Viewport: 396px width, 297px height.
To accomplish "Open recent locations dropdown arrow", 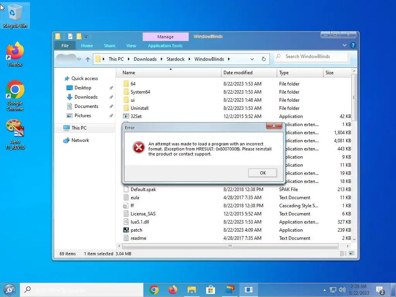I will [79, 59].
